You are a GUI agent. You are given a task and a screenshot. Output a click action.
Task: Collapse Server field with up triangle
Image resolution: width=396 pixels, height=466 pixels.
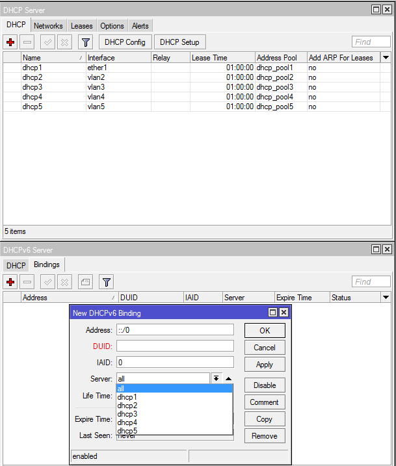[228, 379]
